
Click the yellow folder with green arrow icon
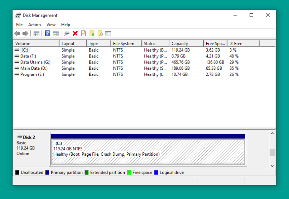coord(92,33)
